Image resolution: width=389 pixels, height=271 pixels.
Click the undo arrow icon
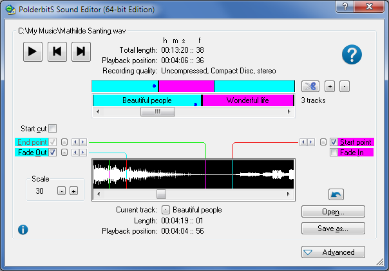(x=336, y=194)
